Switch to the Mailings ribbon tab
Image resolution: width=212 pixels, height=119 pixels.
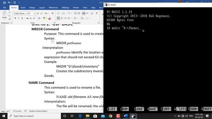pos(66,8)
